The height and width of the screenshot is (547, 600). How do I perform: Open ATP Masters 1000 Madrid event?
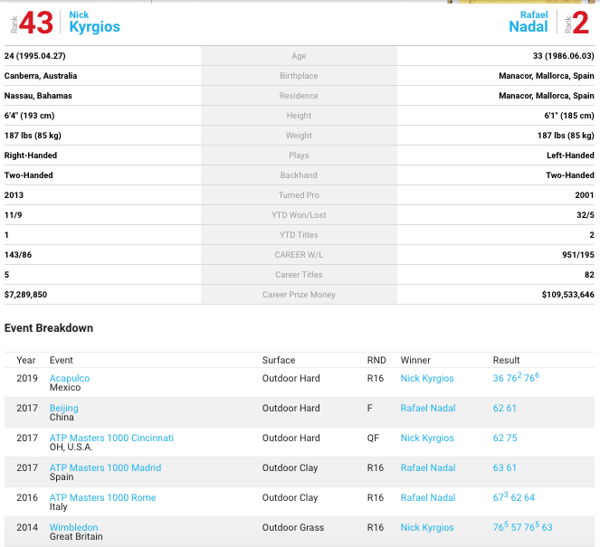105,467
